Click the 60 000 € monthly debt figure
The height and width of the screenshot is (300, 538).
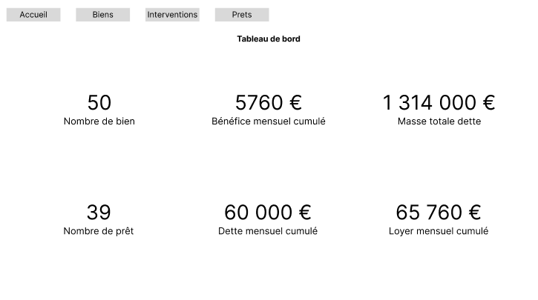pyautogui.click(x=268, y=213)
